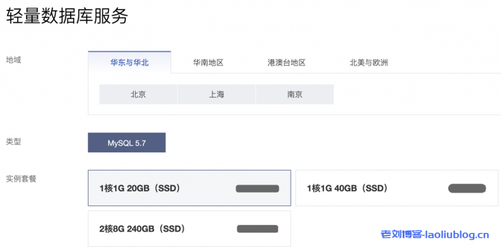Click the redacted price on the 20GB plan
This screenshot has width=501, height=252.
[x=257, y=188]
